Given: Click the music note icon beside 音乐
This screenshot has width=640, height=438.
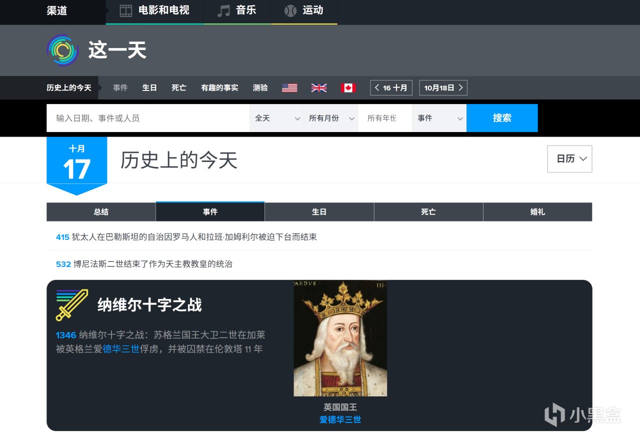Looking at the screenshot, I should (x=223, y=10).
